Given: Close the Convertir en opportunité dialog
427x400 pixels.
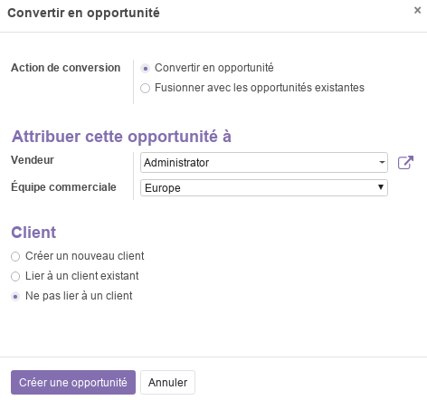Looking at the screenshot, I should (417, 10).
